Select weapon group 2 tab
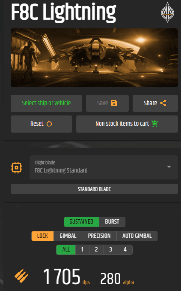 click(96, 250)
